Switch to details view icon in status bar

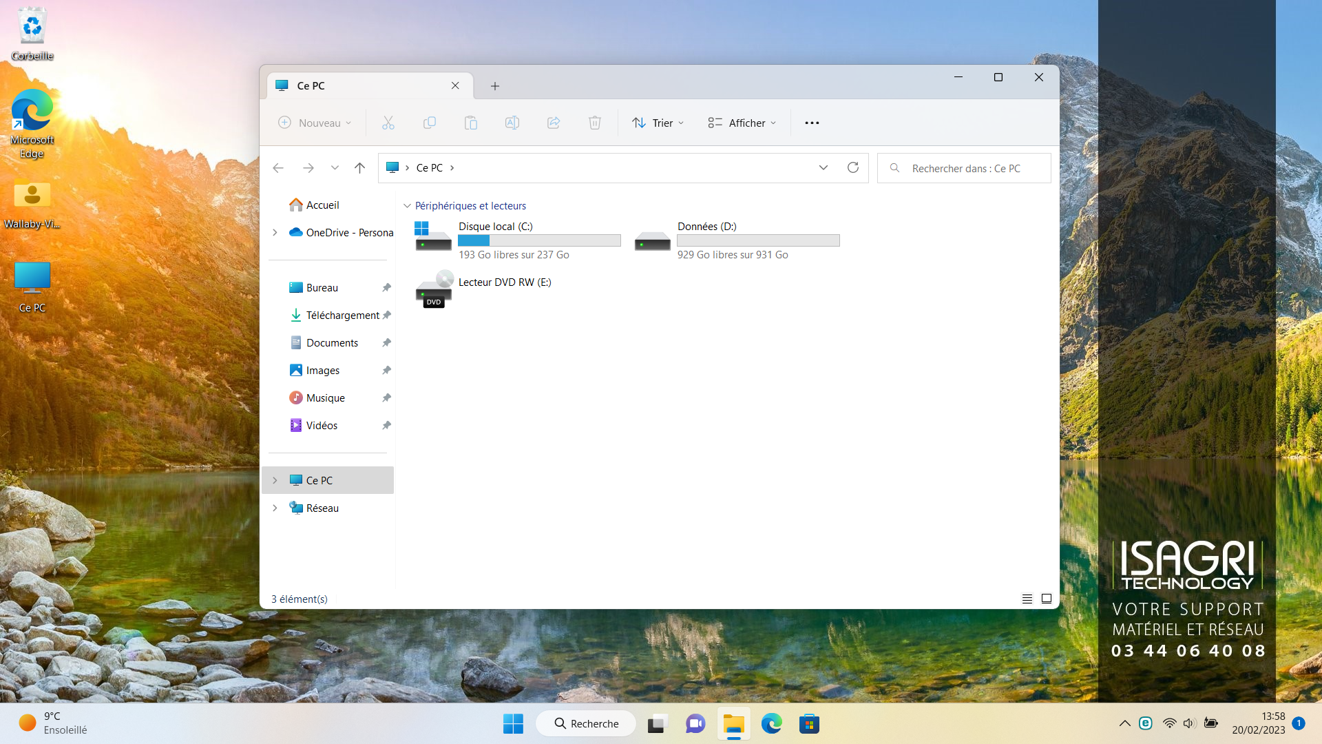(x=1027, y=599)
